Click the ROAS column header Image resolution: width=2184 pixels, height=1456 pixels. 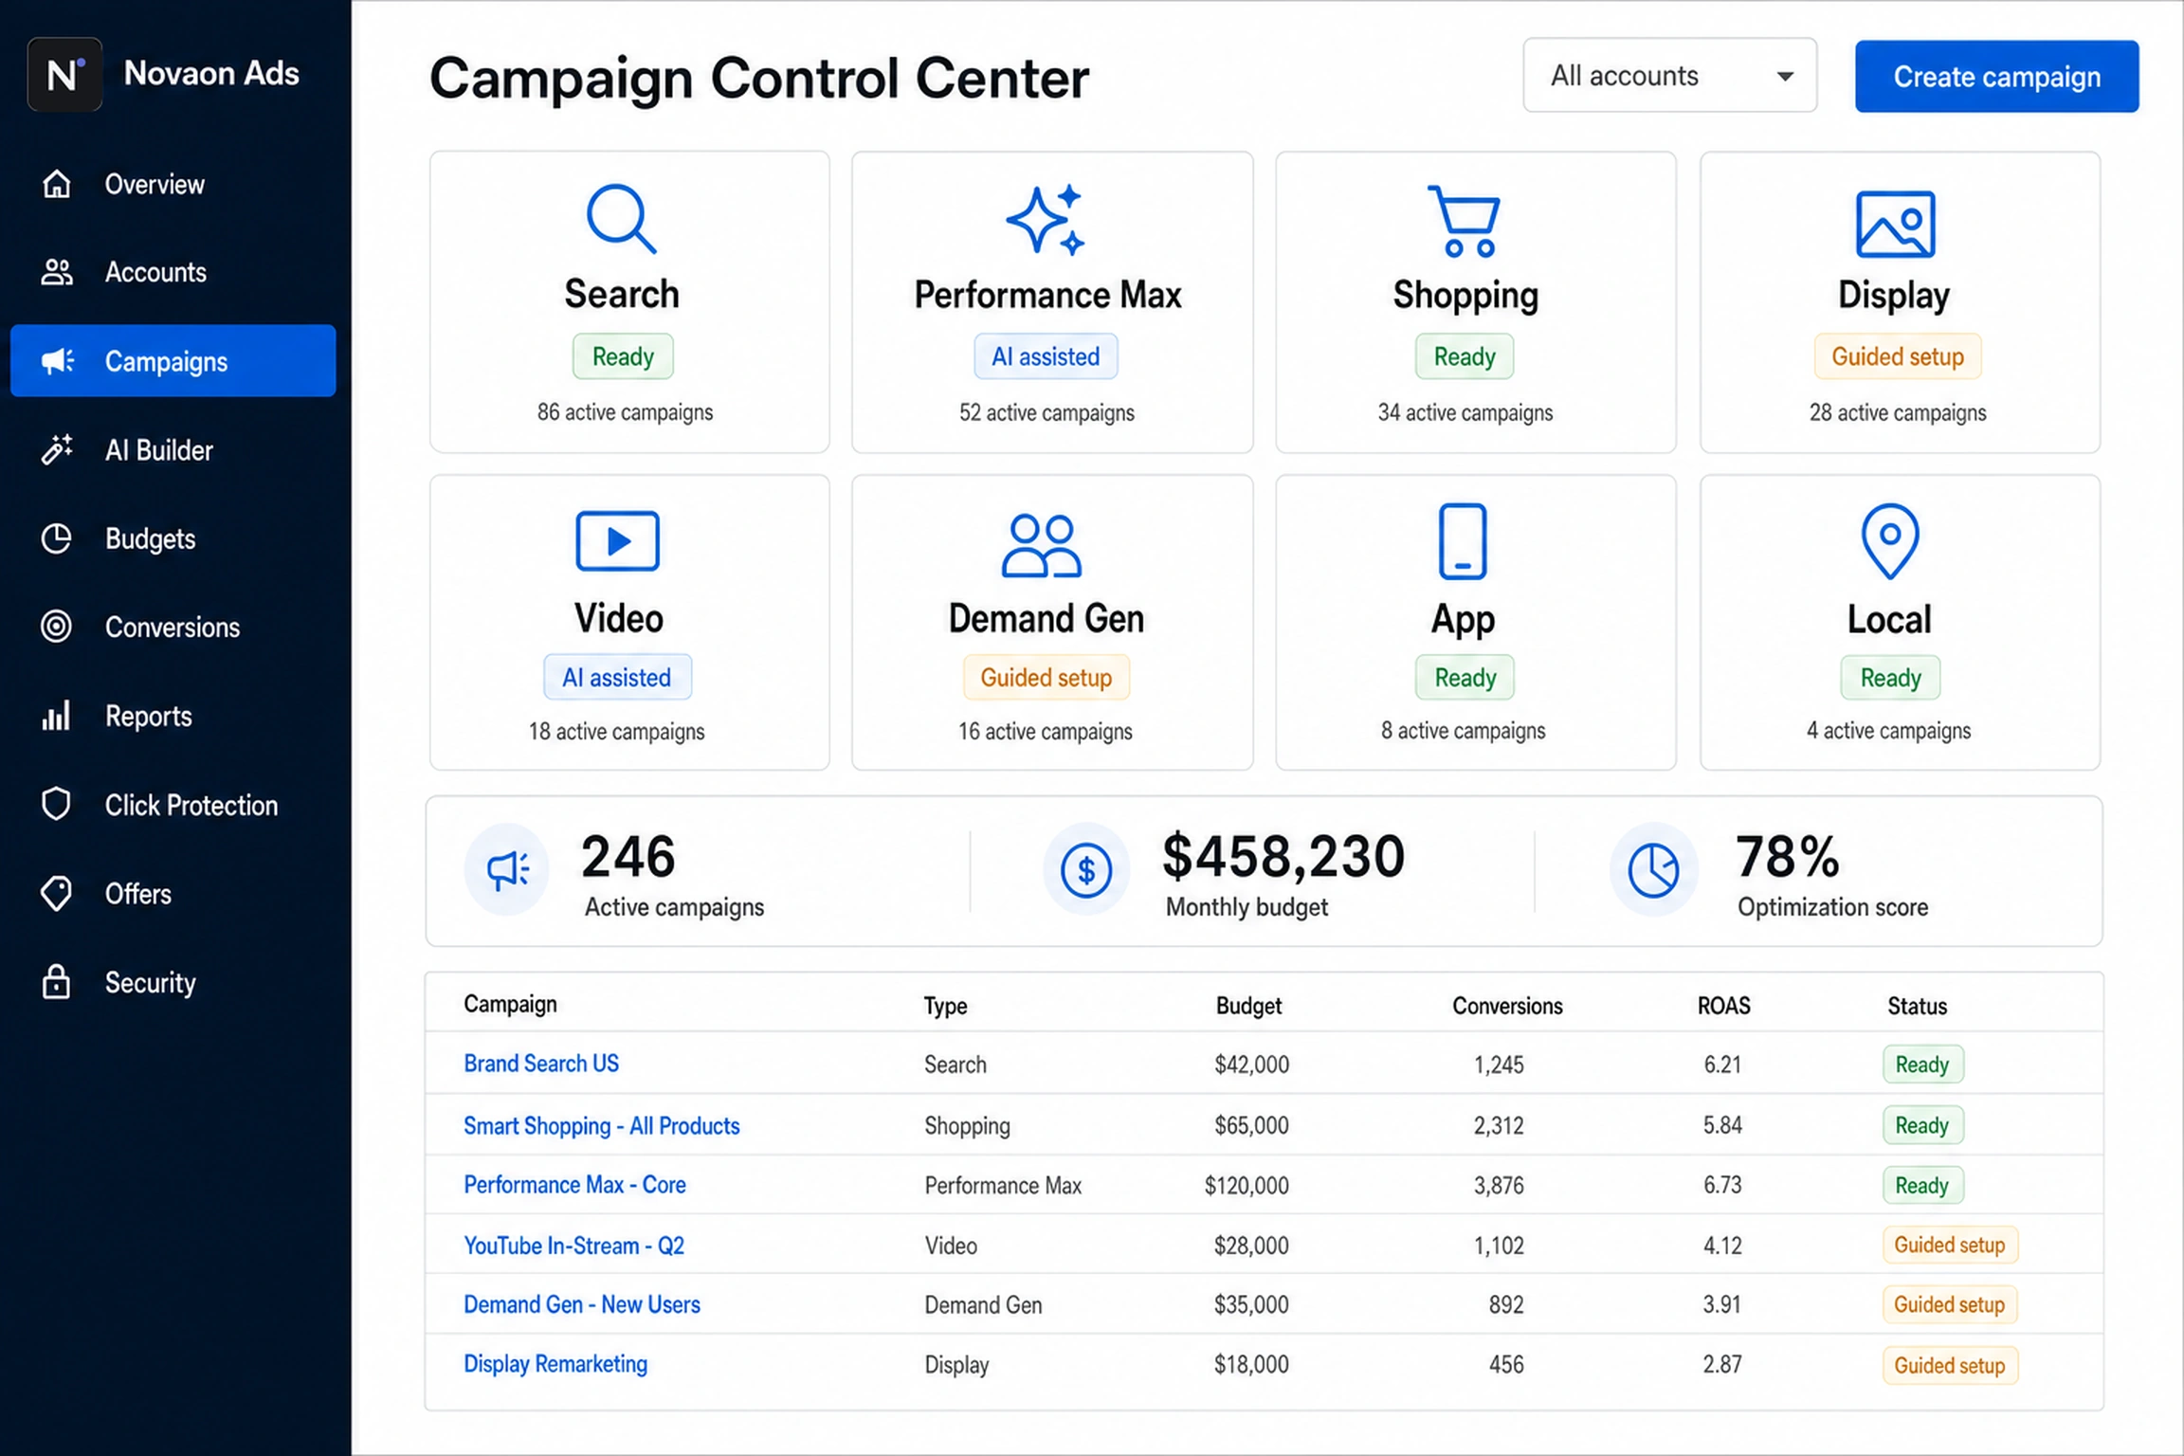(x=1723, y=1006)
